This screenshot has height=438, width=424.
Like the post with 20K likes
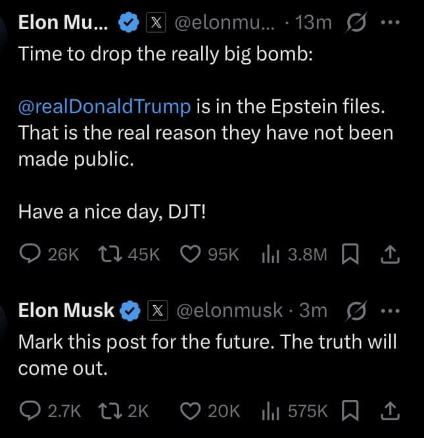190,410
